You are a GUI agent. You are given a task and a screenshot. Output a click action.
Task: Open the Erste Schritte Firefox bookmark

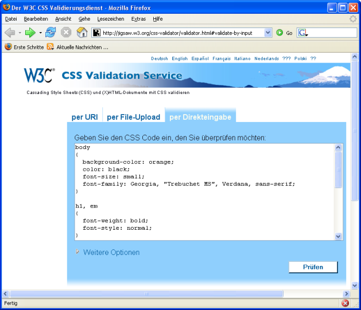click(24, 47)
